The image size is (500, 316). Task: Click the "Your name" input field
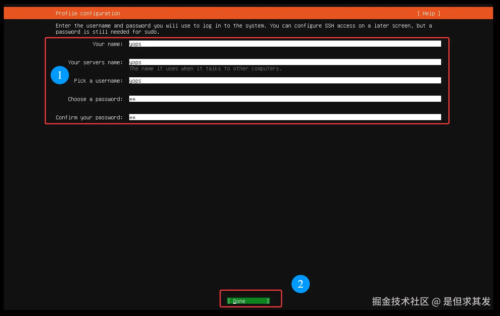coord(285,43)
